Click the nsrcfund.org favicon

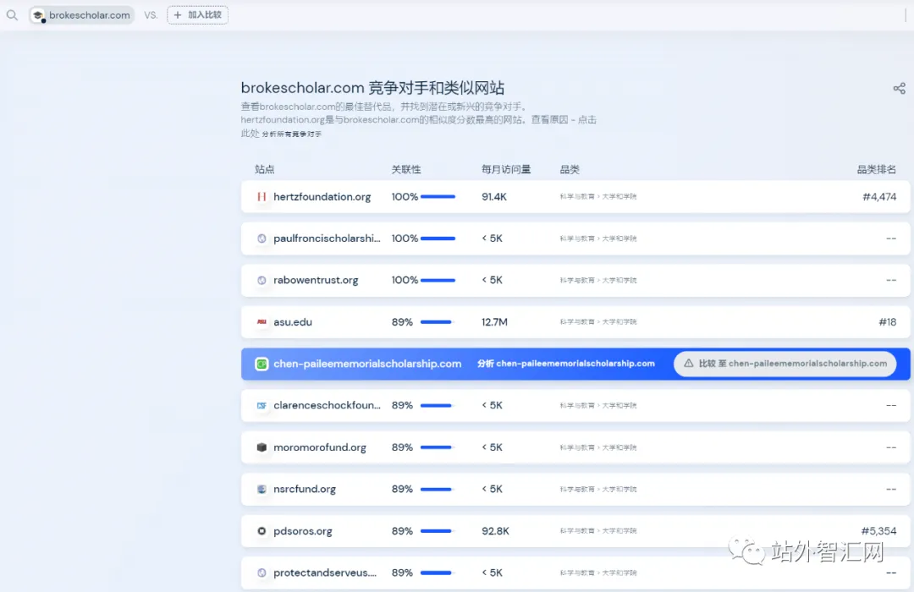click(262, 490)
